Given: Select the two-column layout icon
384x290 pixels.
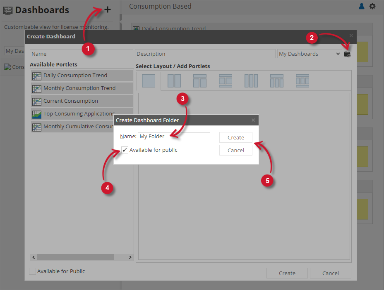Looking at the screenshot, I should coord(174,81).
